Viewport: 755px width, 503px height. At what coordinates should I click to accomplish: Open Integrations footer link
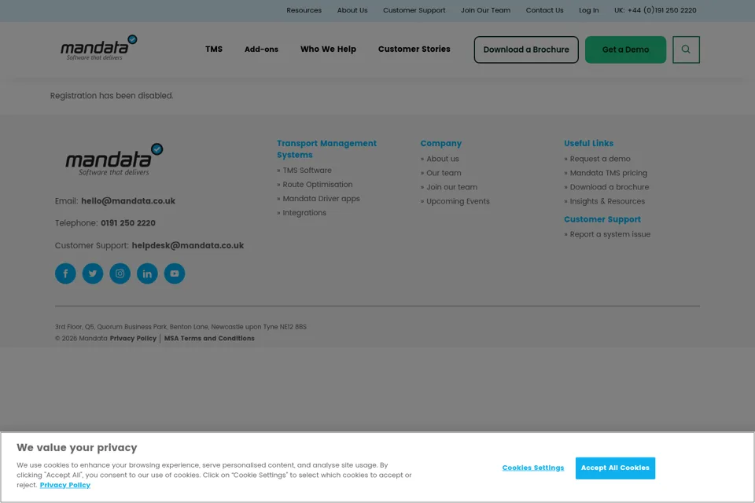(x=304, y=213)
